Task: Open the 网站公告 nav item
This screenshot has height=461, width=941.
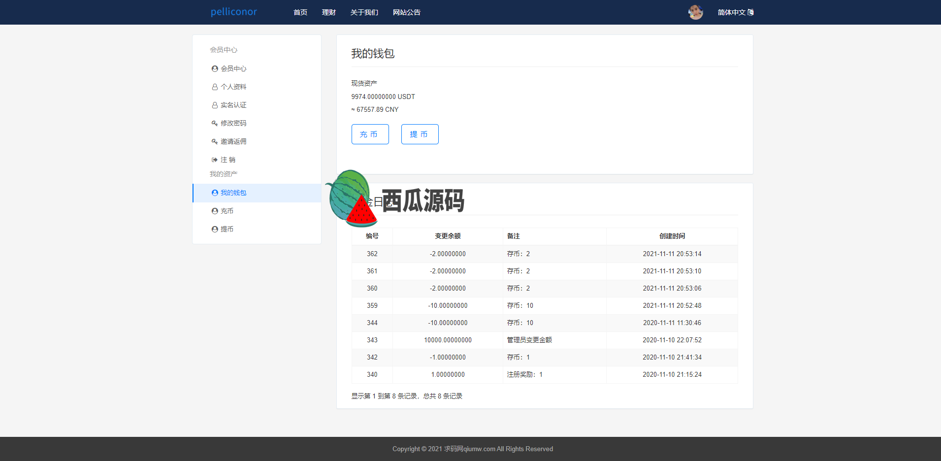Action: point(407,12)
